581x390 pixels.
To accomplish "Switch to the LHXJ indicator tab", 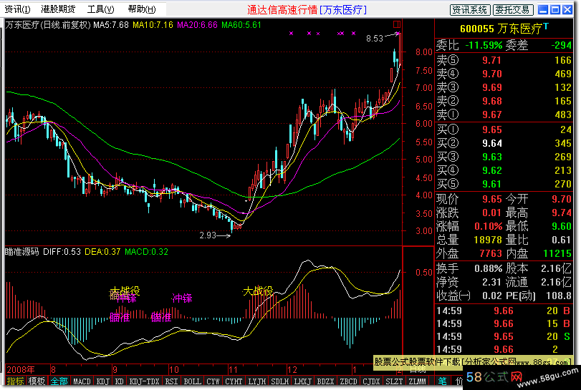I will pyautogui.click(x=303, y=381).
